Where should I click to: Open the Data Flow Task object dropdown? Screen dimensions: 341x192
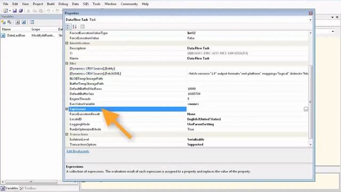[310, 20]
